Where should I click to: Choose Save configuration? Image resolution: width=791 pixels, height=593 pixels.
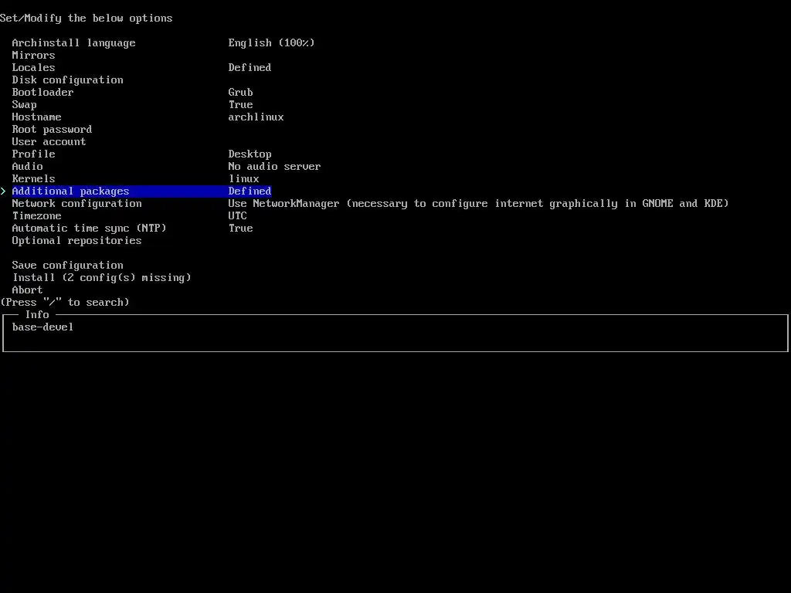tap(68, 266)
